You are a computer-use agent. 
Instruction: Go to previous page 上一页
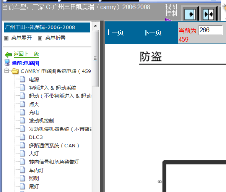point(115,32)
